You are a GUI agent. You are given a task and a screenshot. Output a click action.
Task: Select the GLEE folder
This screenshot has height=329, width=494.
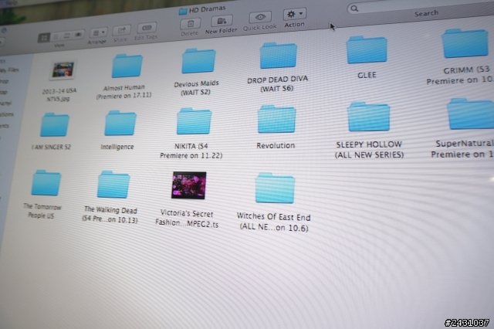click(x=367, y=49)
